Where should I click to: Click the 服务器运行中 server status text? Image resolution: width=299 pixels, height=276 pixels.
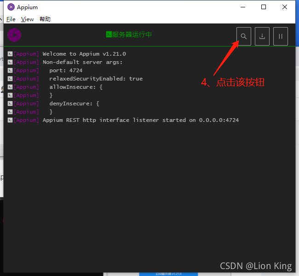(132, 34)
